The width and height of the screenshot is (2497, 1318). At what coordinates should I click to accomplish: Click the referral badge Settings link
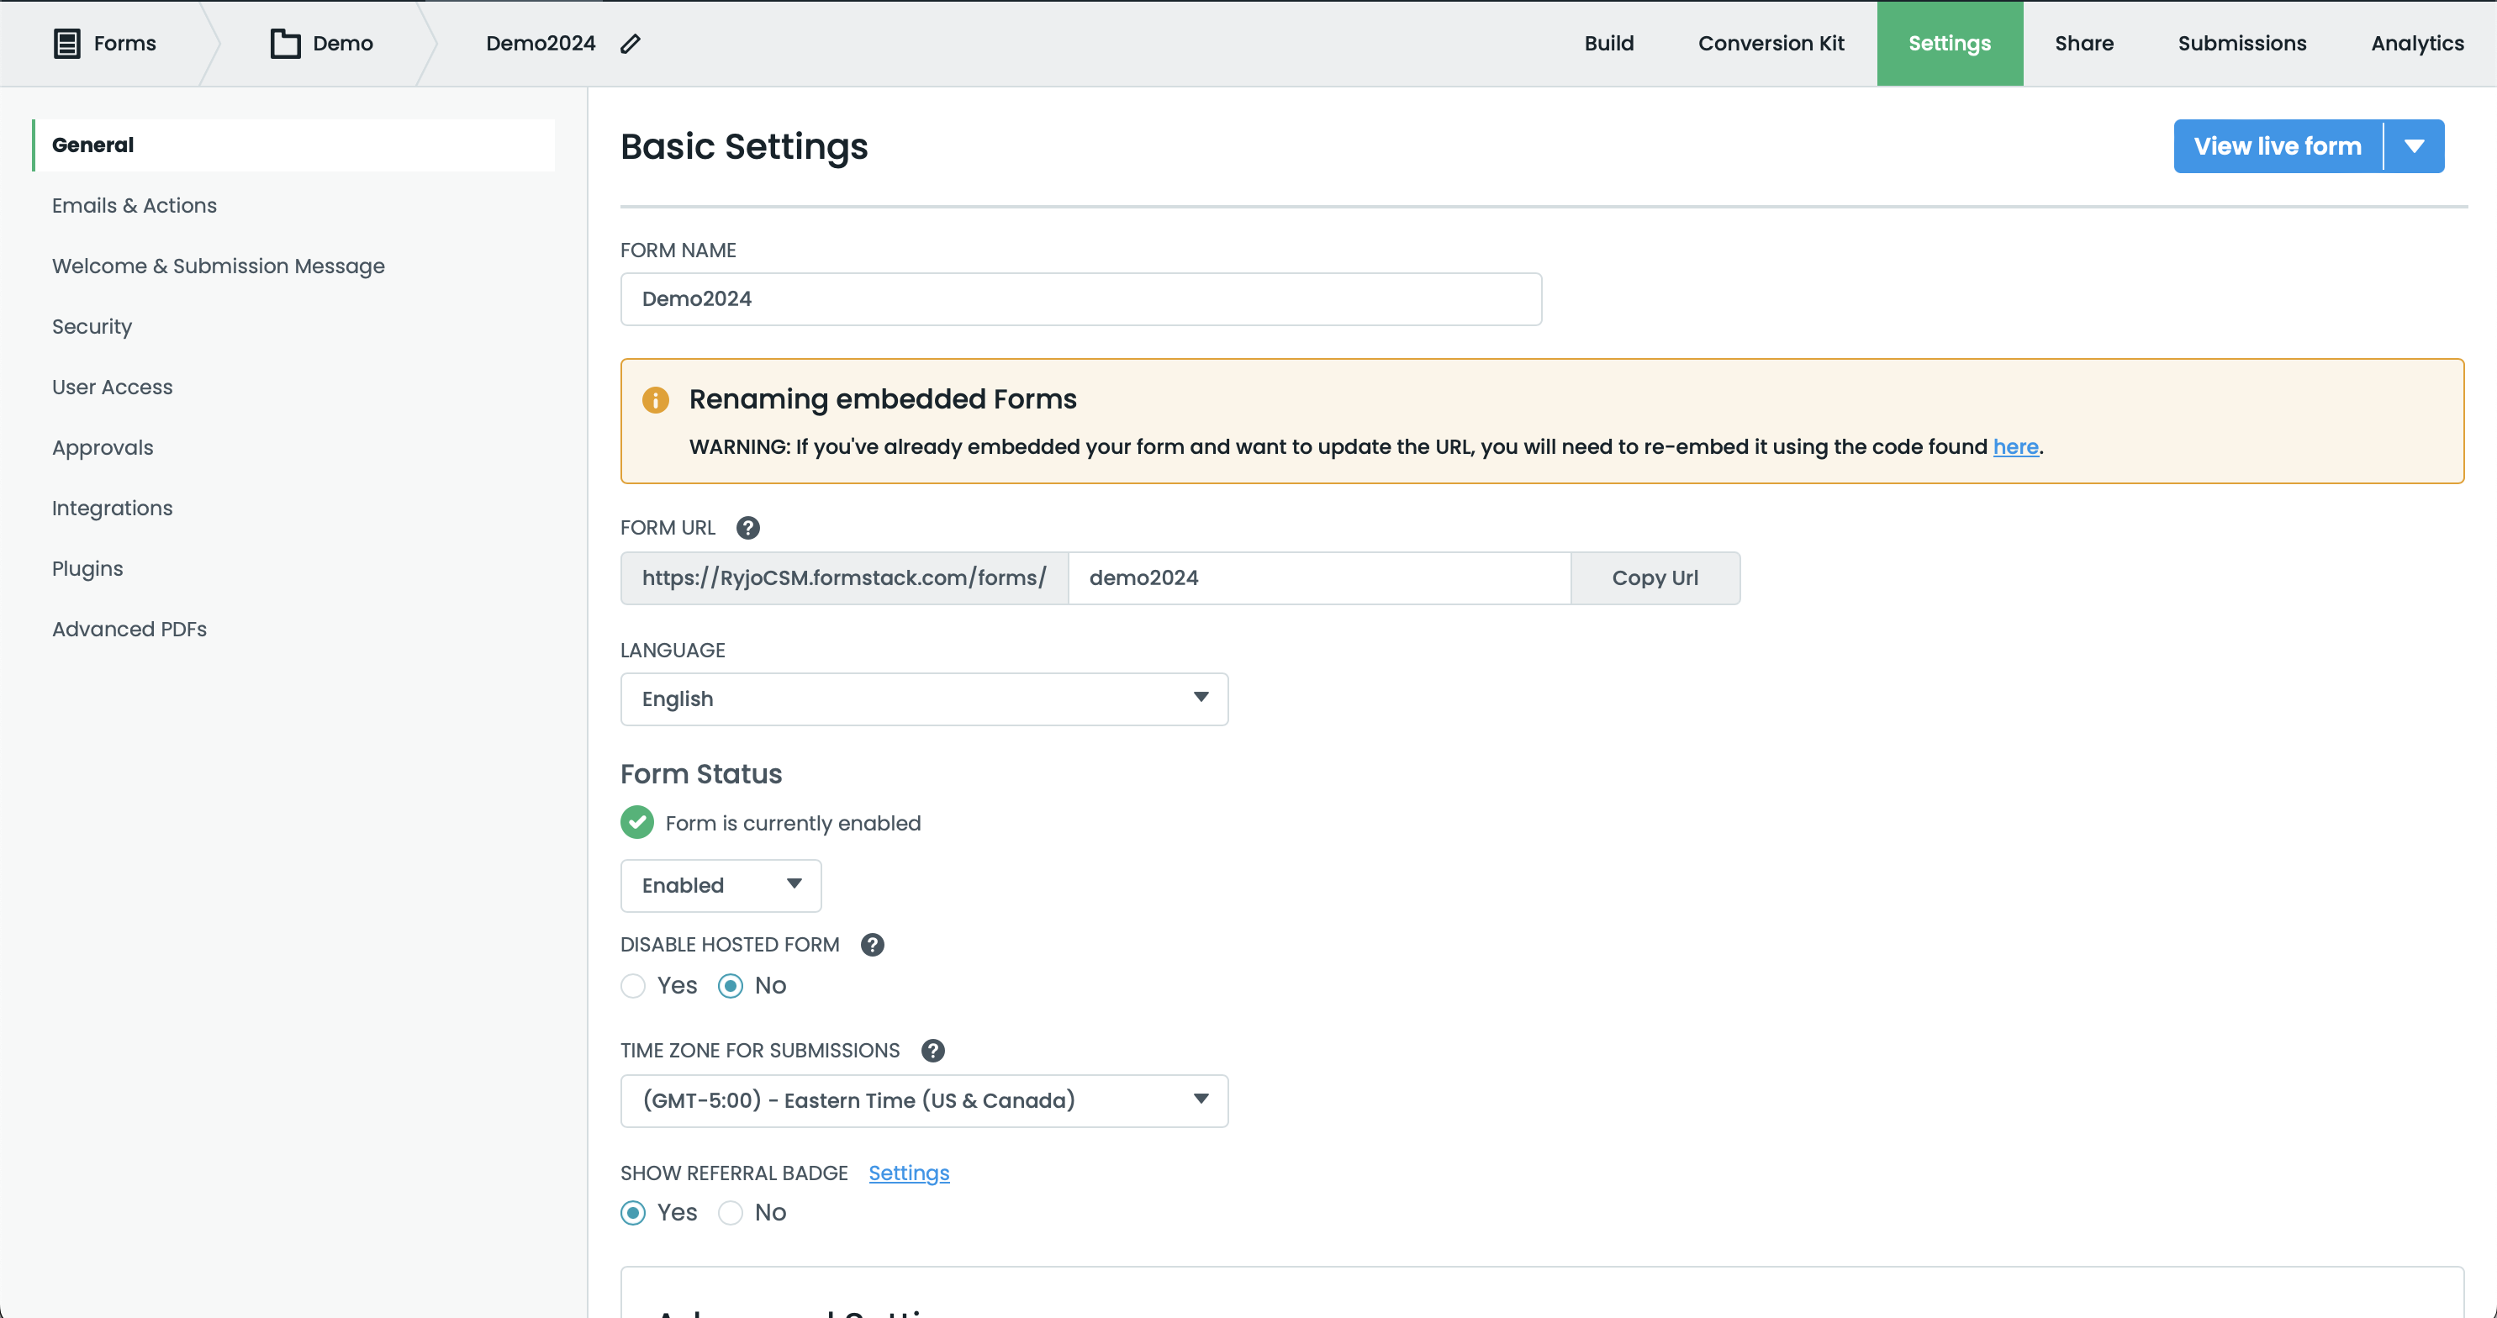tap(908, 1173)
